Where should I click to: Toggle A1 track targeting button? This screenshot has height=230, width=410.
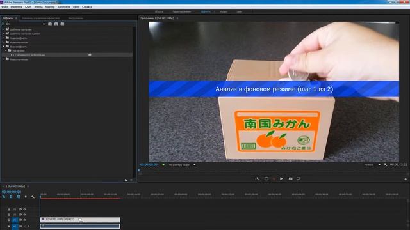tap(15, 226)
